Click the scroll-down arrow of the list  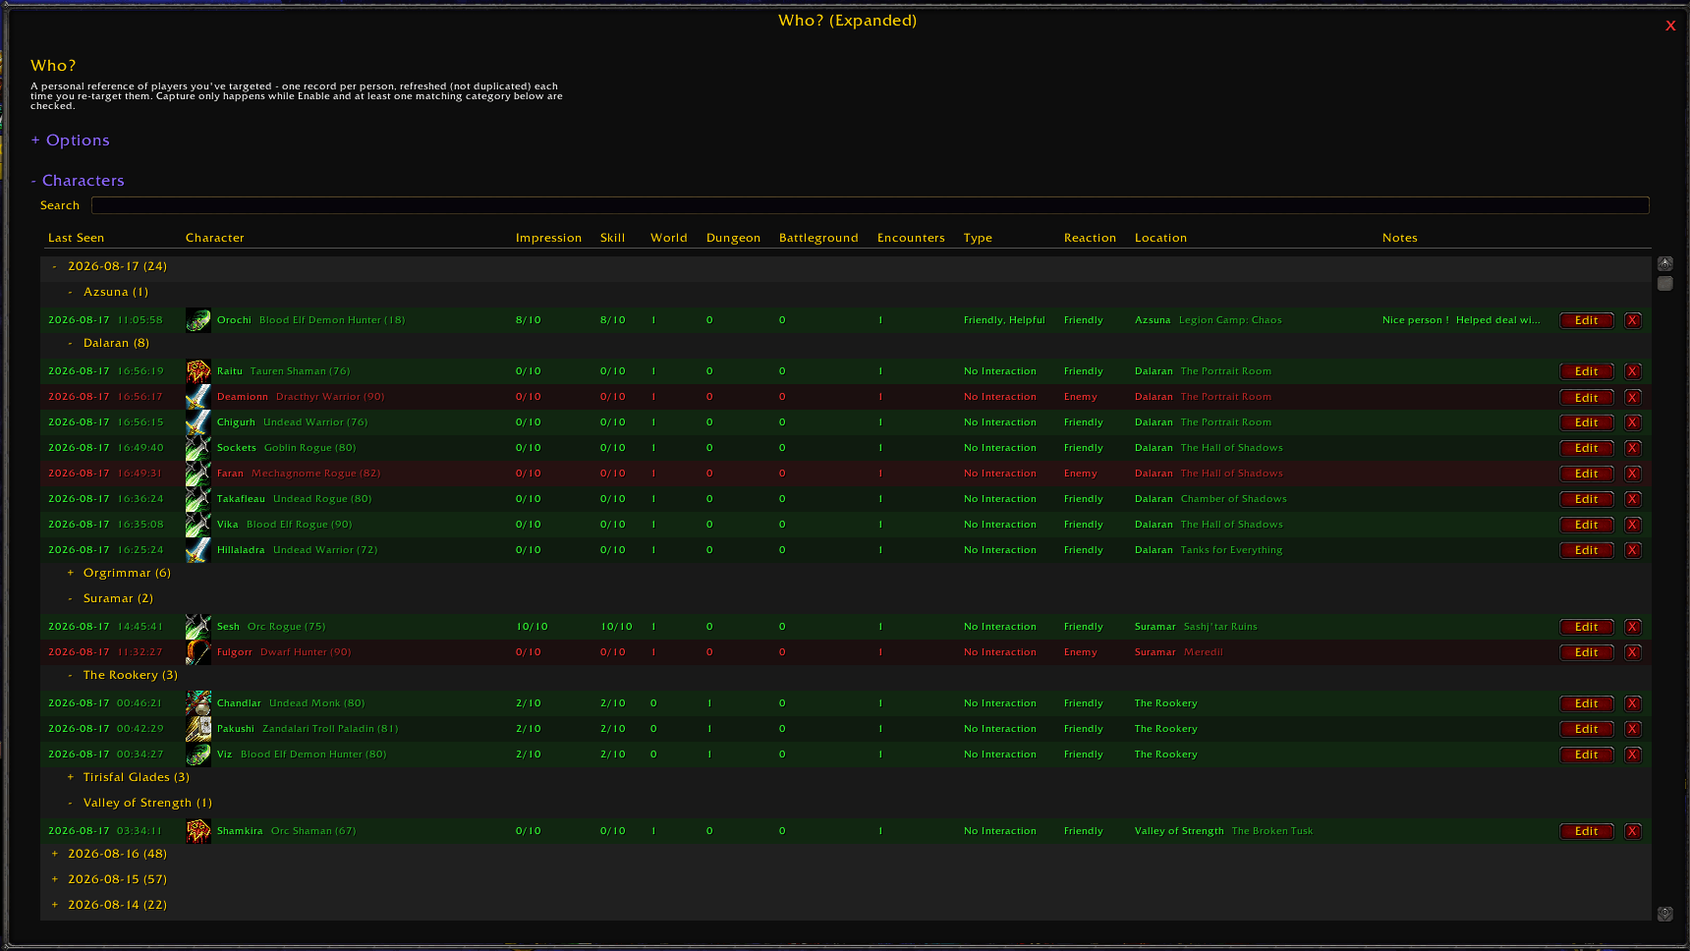tap(1664, 914)
